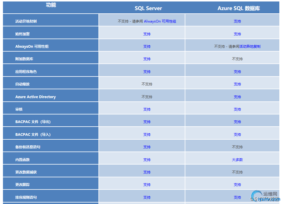This screenshot has width=282, height=204.
Task: Click the Azure SQL 数据库 column header
Action: click(239, 8)
